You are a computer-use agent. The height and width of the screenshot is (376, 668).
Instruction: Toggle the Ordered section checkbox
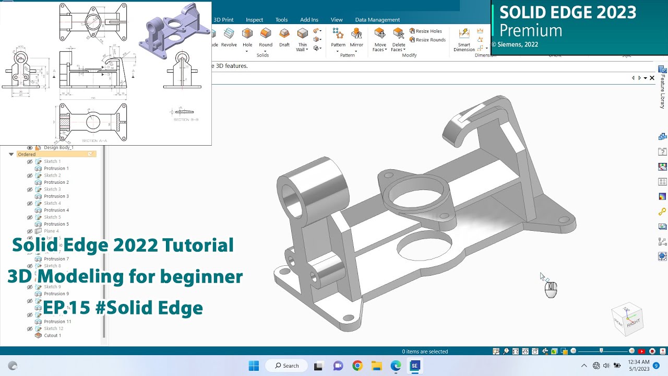(91, 154)
